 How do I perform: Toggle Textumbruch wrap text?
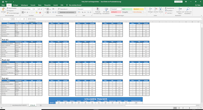point(63,9)
